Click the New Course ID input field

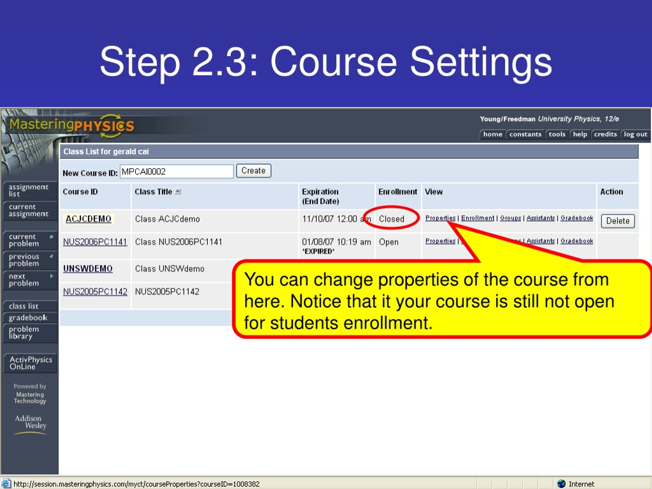pos(176,171)
